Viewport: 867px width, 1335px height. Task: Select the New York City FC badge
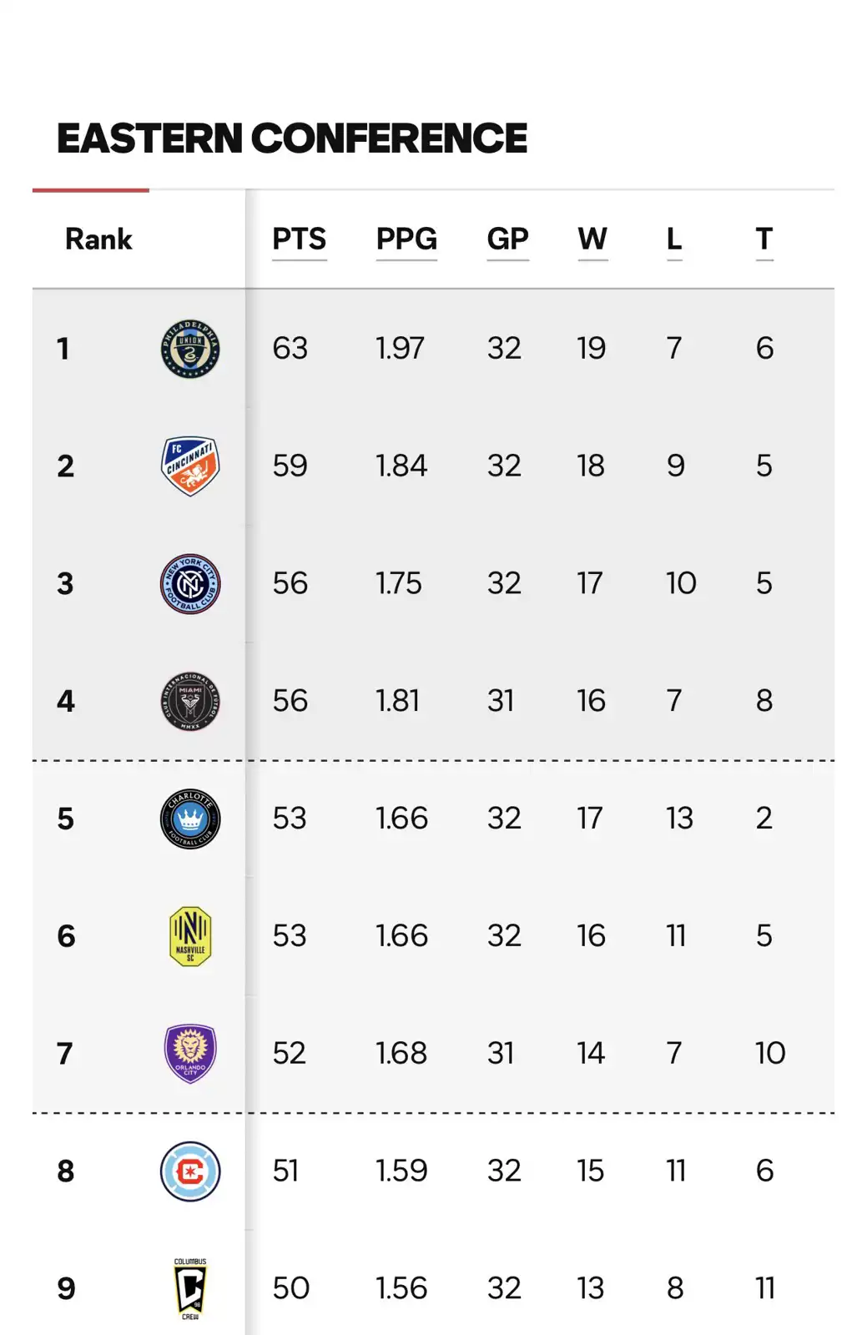(190, 583)
